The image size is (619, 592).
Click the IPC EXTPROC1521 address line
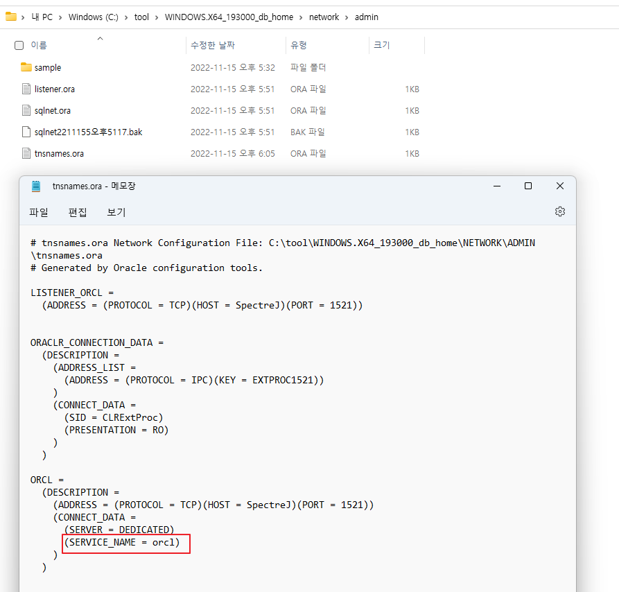[194, 380]
